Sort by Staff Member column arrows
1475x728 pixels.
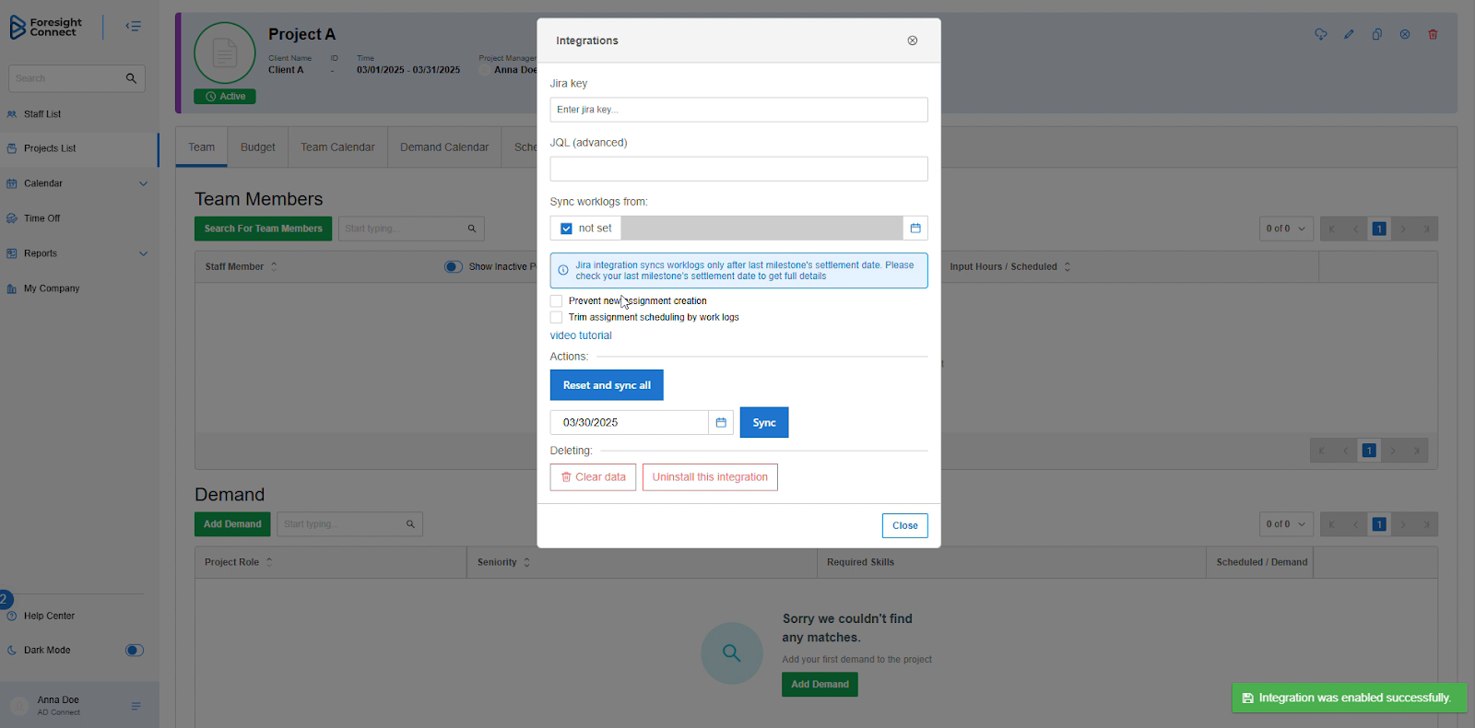pos(274,266)
